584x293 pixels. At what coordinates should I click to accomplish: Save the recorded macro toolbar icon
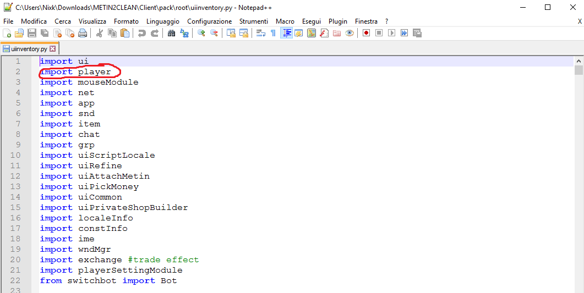point(417,33)
